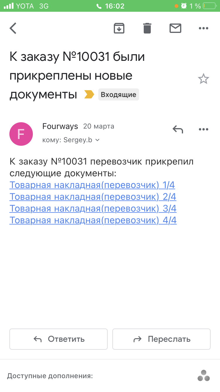Open the available add-on icon
This screenshot has height=392, width=220.
pyautogui.click(x=203, y=376)
